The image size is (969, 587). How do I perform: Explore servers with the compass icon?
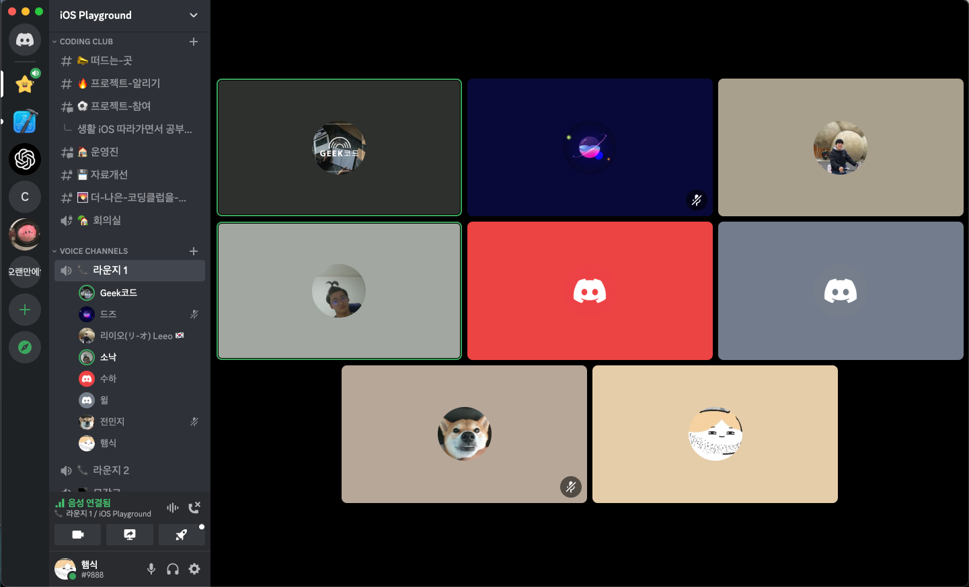pyautogui.click(x=25, y=347)
